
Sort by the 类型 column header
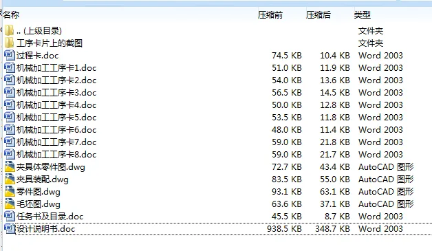(363, 14)
